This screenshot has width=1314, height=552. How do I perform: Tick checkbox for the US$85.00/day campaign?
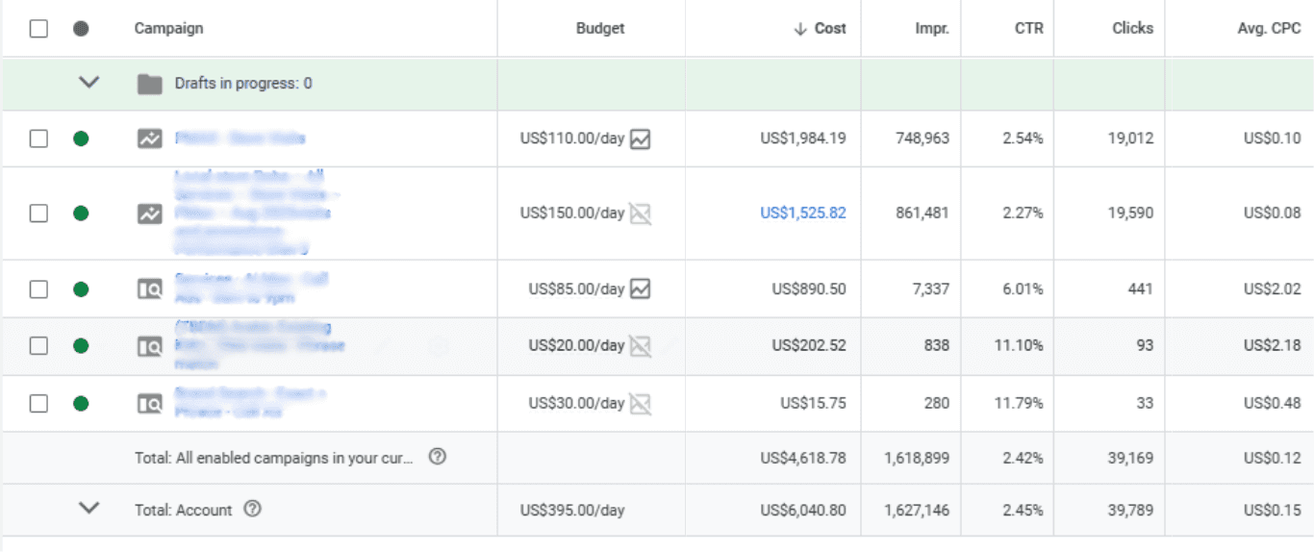(38, 289)
